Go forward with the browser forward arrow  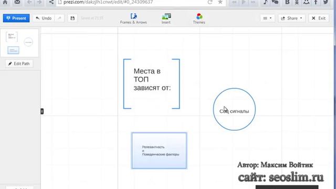(39, 2)
